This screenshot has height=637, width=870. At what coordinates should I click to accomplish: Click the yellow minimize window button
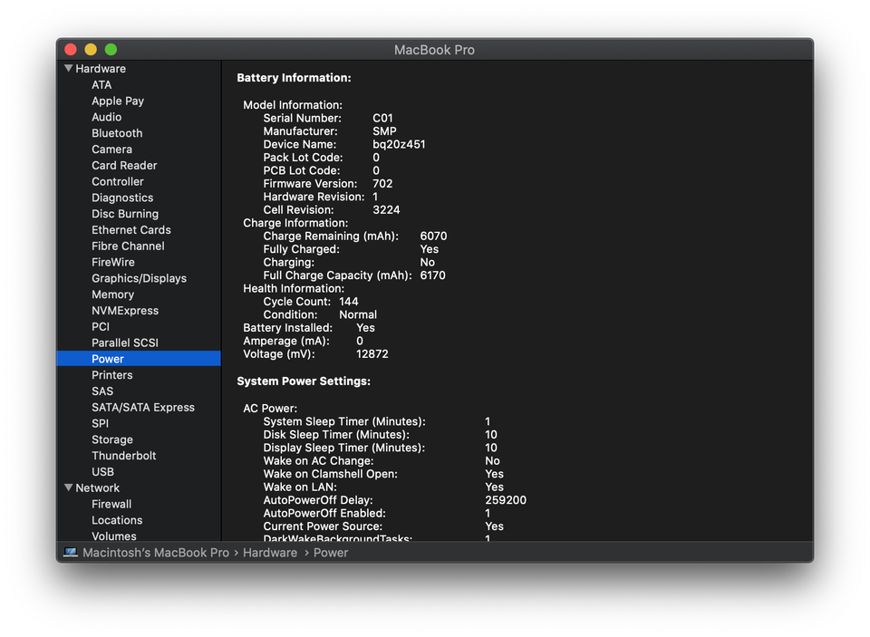pos(91,50)
